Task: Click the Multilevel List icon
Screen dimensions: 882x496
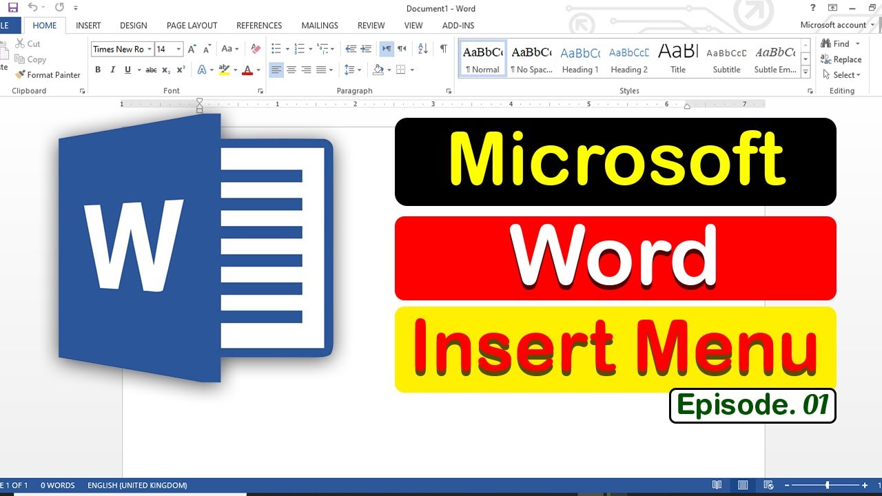Action: pos(322,49)
